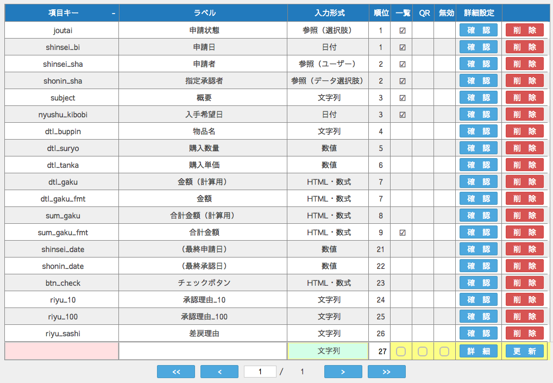
Task: Toggle 一覧 checkbox for joutai row
Action: click(x=403, y=30)
